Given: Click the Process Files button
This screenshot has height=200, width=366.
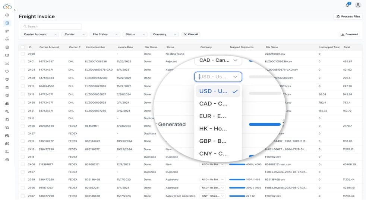Looking at the screenshot, I should (348, 16).
